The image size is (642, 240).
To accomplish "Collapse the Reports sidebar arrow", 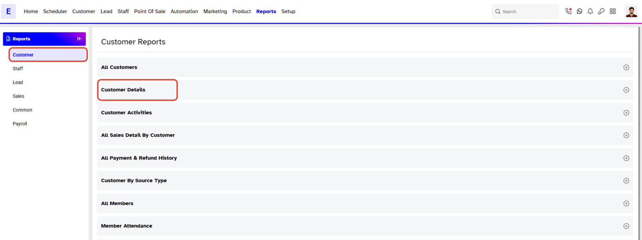I will pos(80,39).
